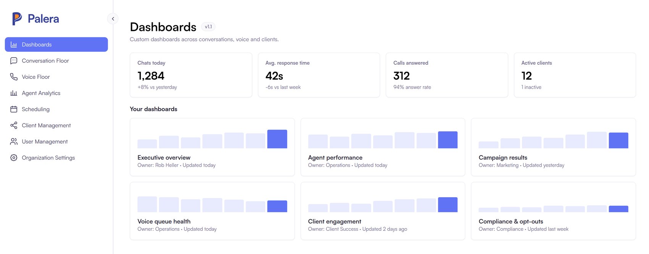Open the Agent performance dashboard title
Image resolution: width=649 pixels, height=254 pixels.
(x=335, y=158)
